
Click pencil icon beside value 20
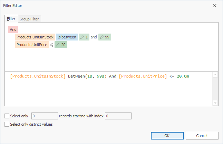tap(58, 45)
